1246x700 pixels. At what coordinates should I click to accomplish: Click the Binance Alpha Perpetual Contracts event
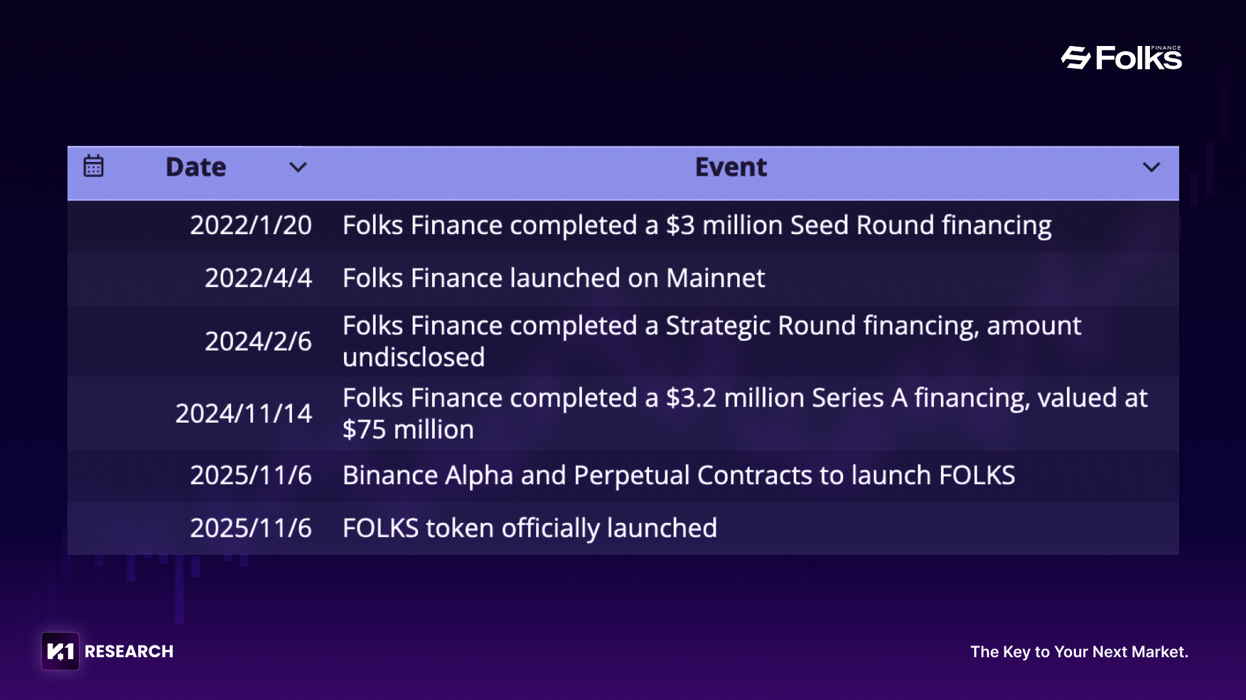pyautogui.click(x=679, y=476)
